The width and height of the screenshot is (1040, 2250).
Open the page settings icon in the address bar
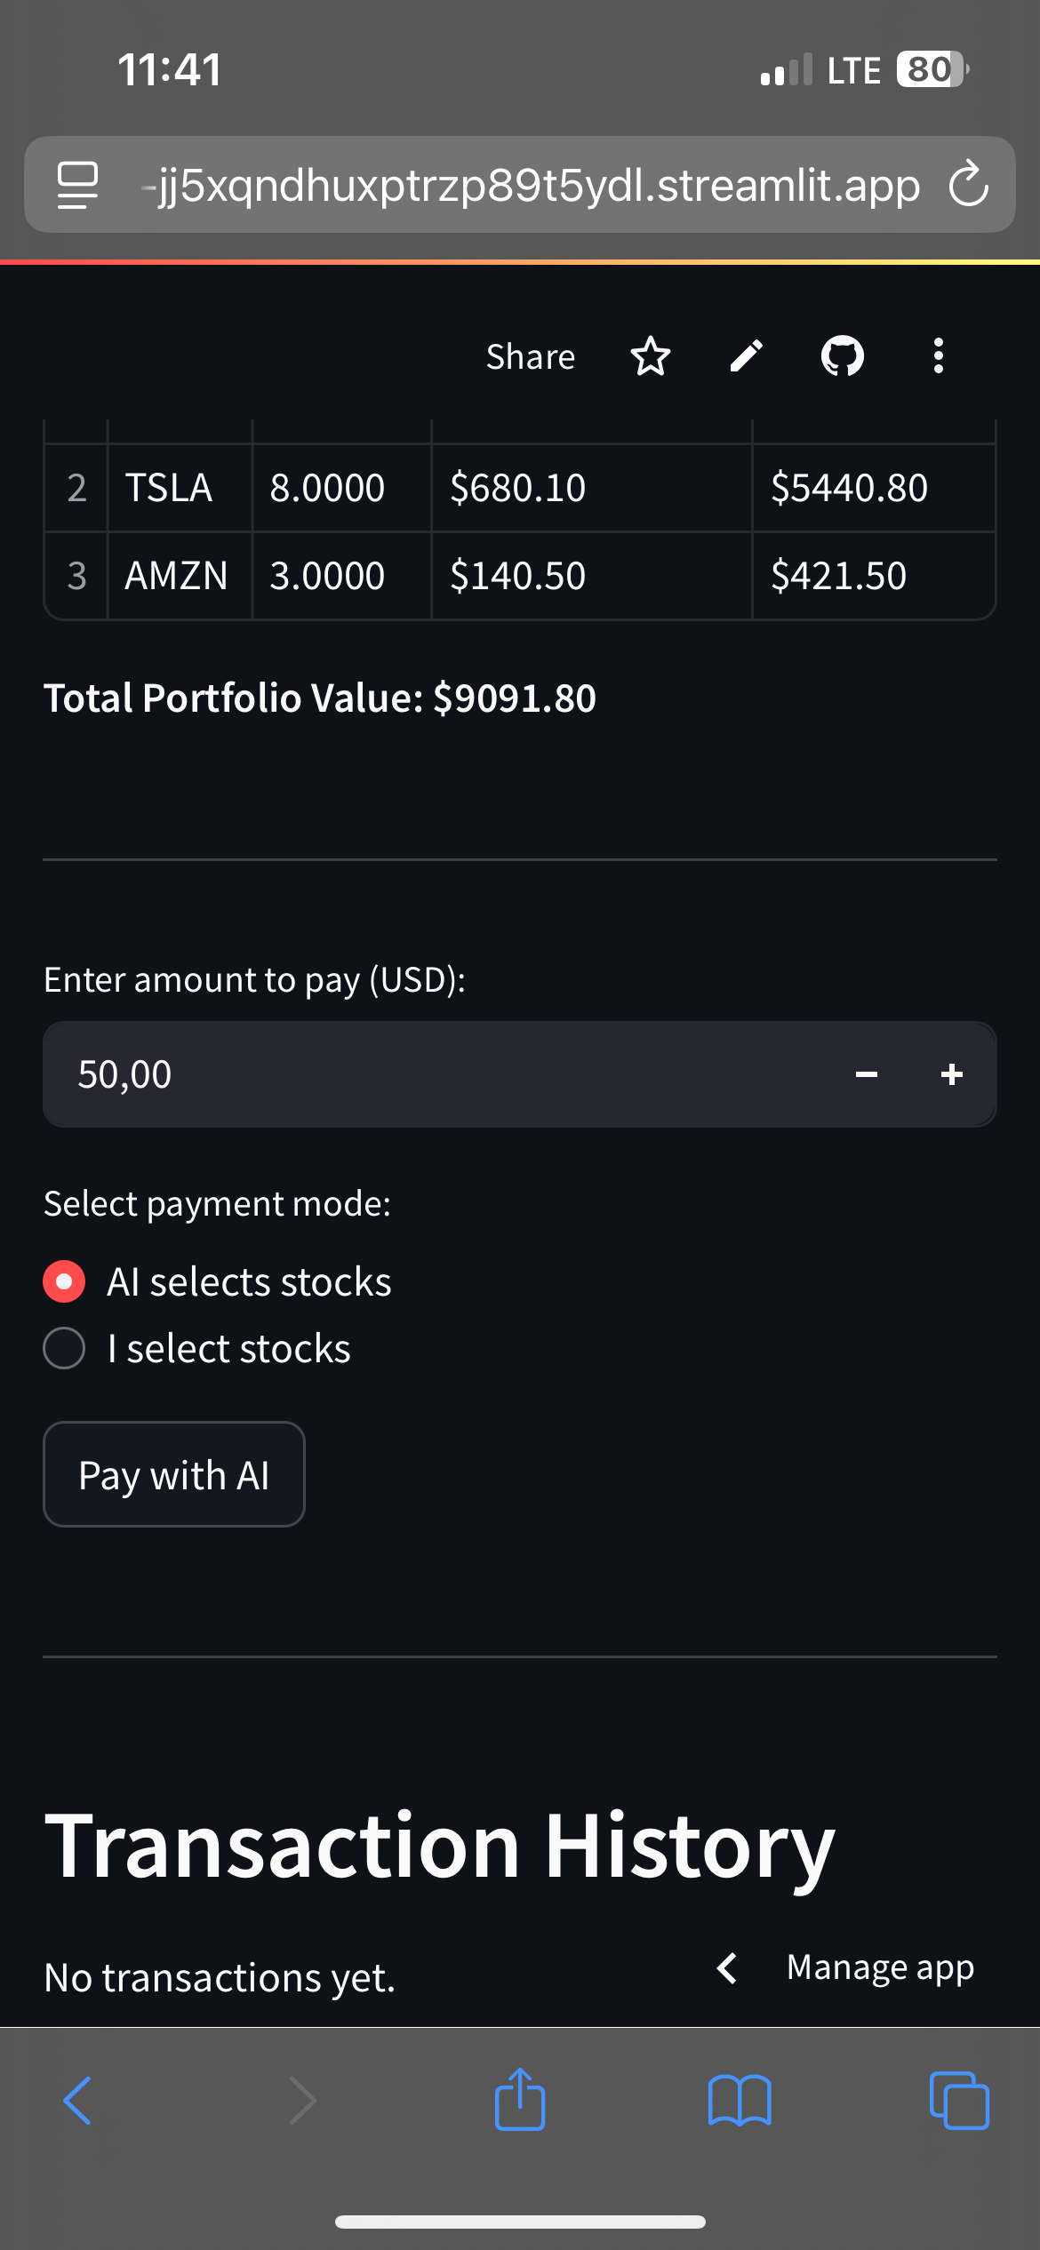click(x=77, y=185)
